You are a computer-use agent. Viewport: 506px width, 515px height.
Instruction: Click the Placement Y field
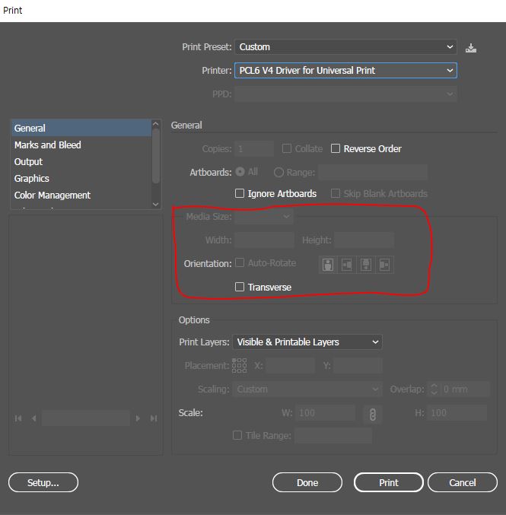[x=358, y=366]
